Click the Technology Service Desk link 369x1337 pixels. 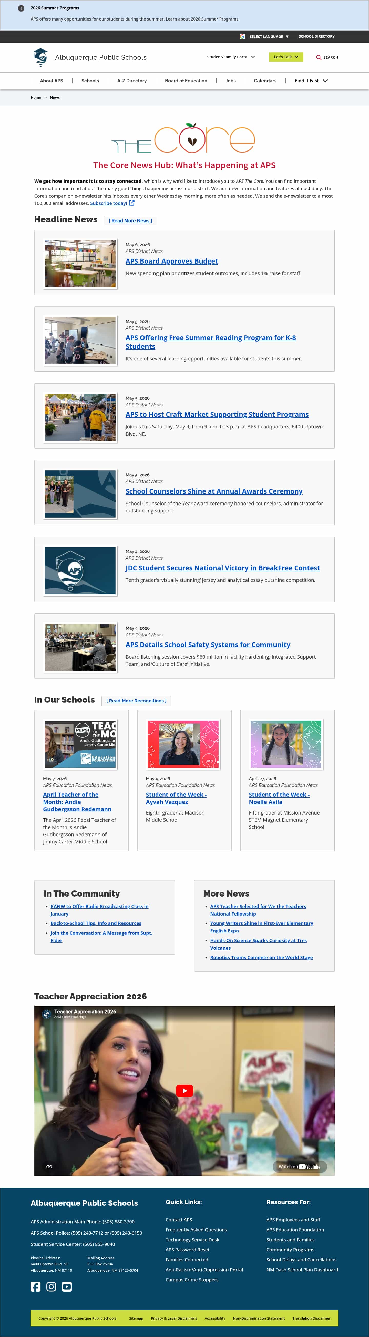[x=192, y=1239]
